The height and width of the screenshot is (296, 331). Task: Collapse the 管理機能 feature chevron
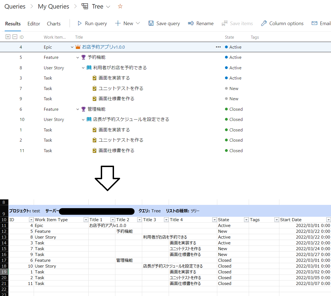pos(78,109)
